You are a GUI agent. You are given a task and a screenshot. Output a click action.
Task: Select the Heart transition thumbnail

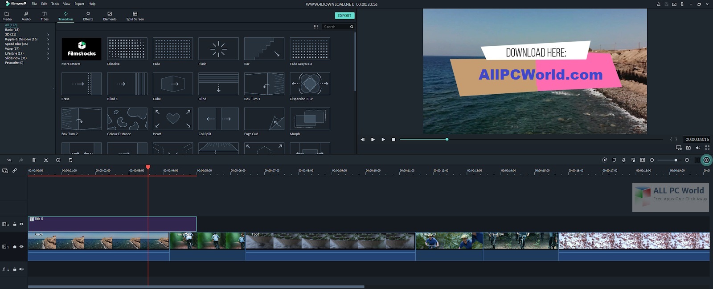pyautogui.click(x=173, y=119)
